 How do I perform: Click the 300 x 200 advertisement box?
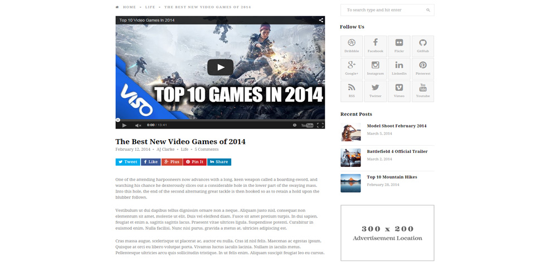click(387, 233)
